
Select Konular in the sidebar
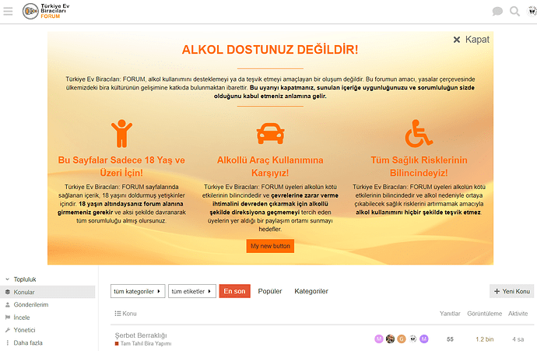pos(47,292)
